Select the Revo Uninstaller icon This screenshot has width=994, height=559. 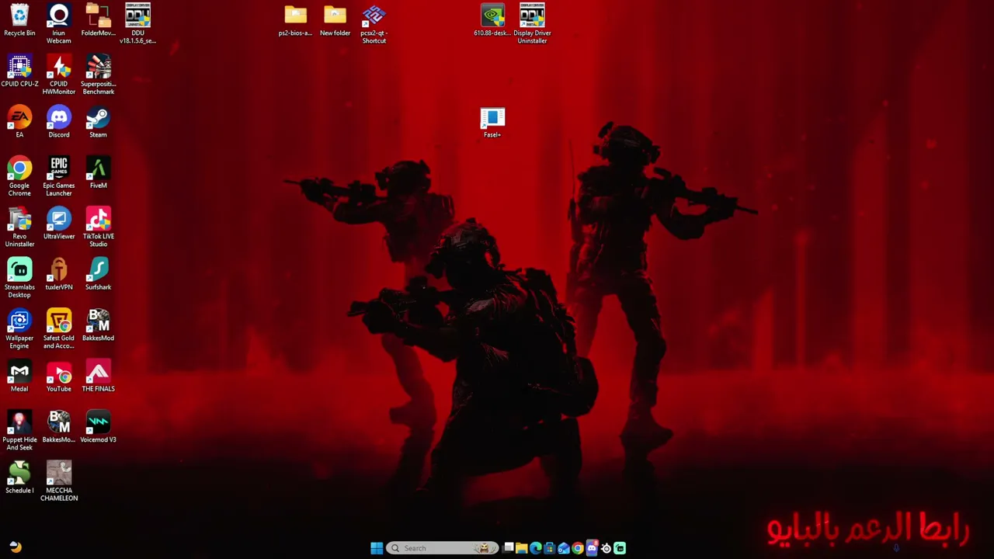(x=19, y=227)
